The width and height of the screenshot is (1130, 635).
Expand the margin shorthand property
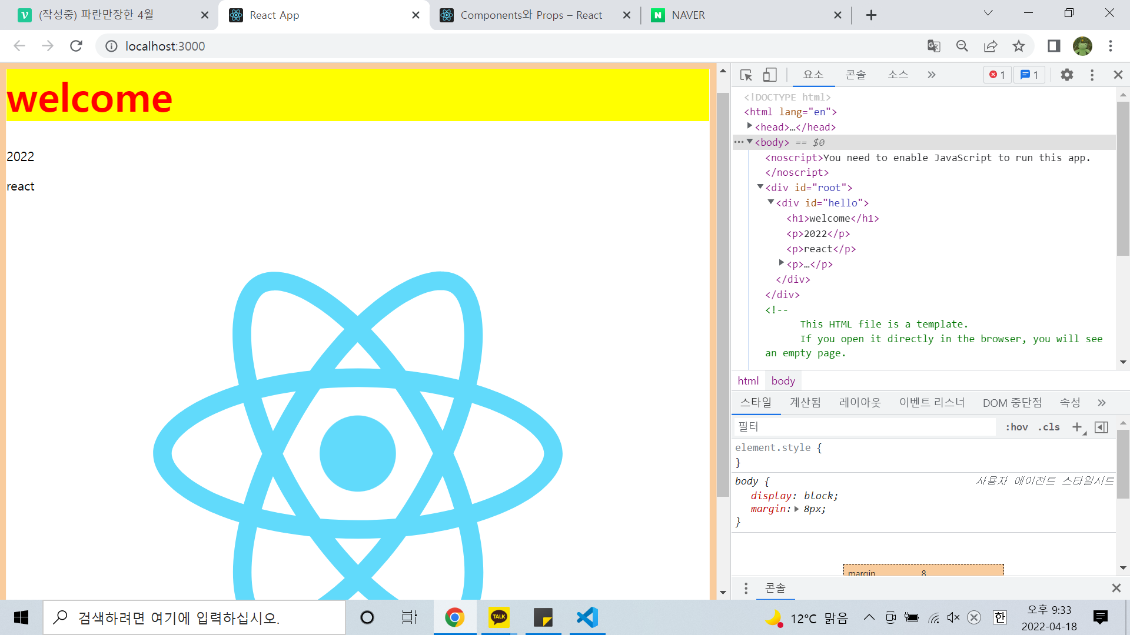[796, 509]
